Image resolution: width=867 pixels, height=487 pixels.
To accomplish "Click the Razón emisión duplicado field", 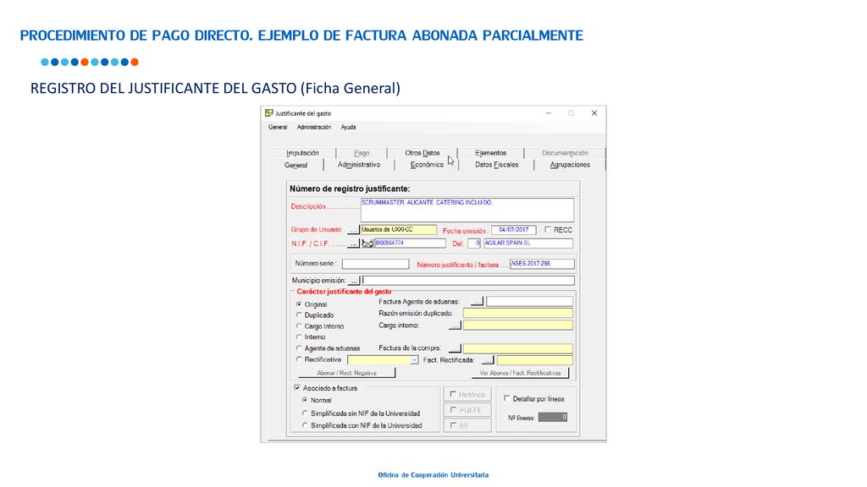I will coord(518,314).
